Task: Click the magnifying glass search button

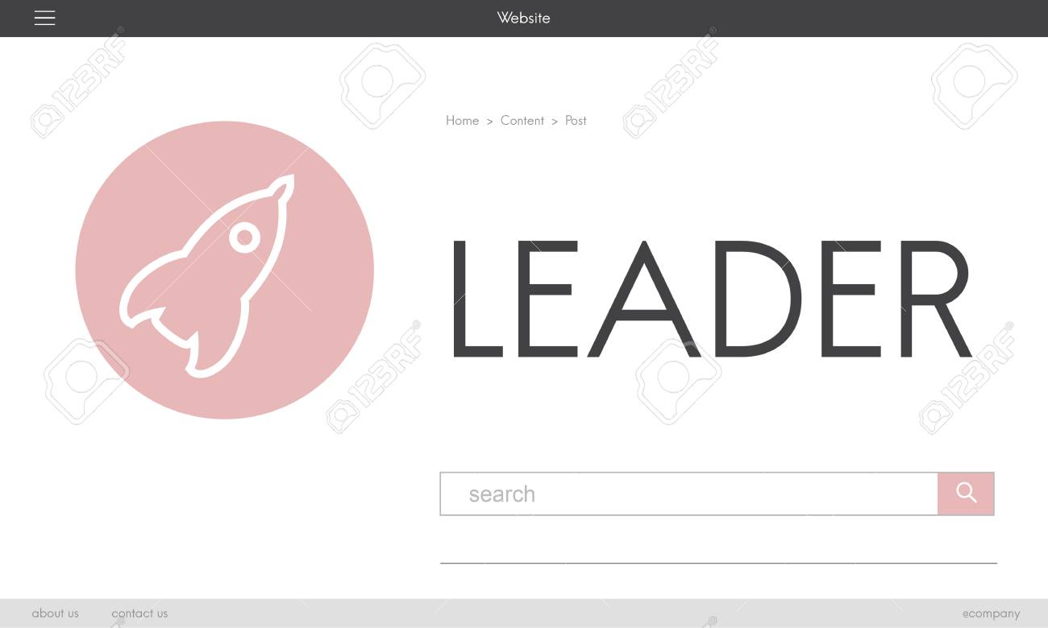Action: pyautogui.click(x=966, y=494)
